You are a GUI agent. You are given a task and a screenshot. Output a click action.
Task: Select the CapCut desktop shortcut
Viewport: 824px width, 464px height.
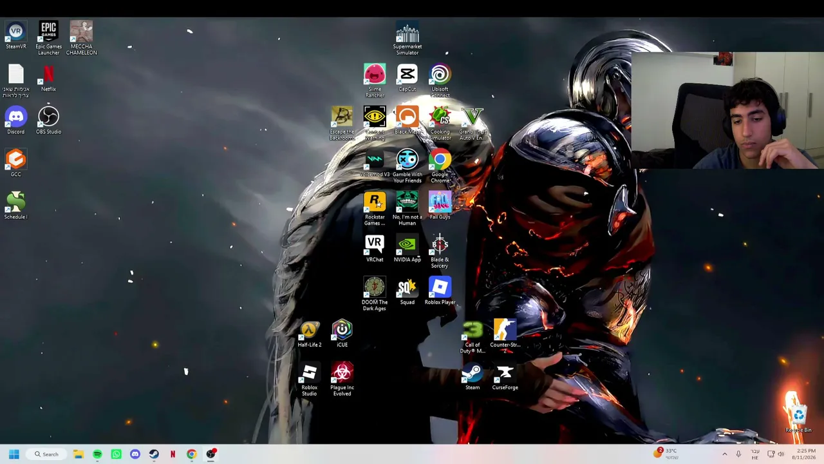click(x=407, y=78)
